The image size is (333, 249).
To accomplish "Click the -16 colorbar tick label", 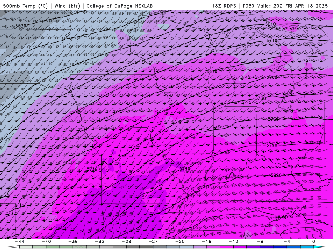I will coord(206,242).
